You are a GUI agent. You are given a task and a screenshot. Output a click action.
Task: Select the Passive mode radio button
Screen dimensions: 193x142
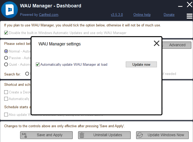point(6,58)
